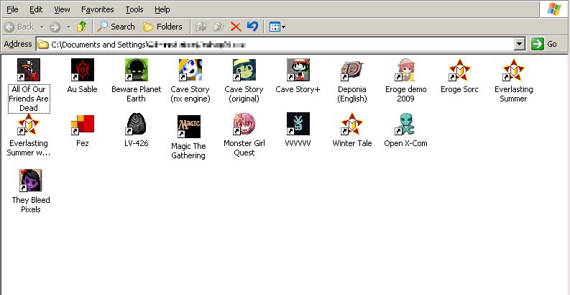
Task: Open the Tools menu
Action: [134, 9]
